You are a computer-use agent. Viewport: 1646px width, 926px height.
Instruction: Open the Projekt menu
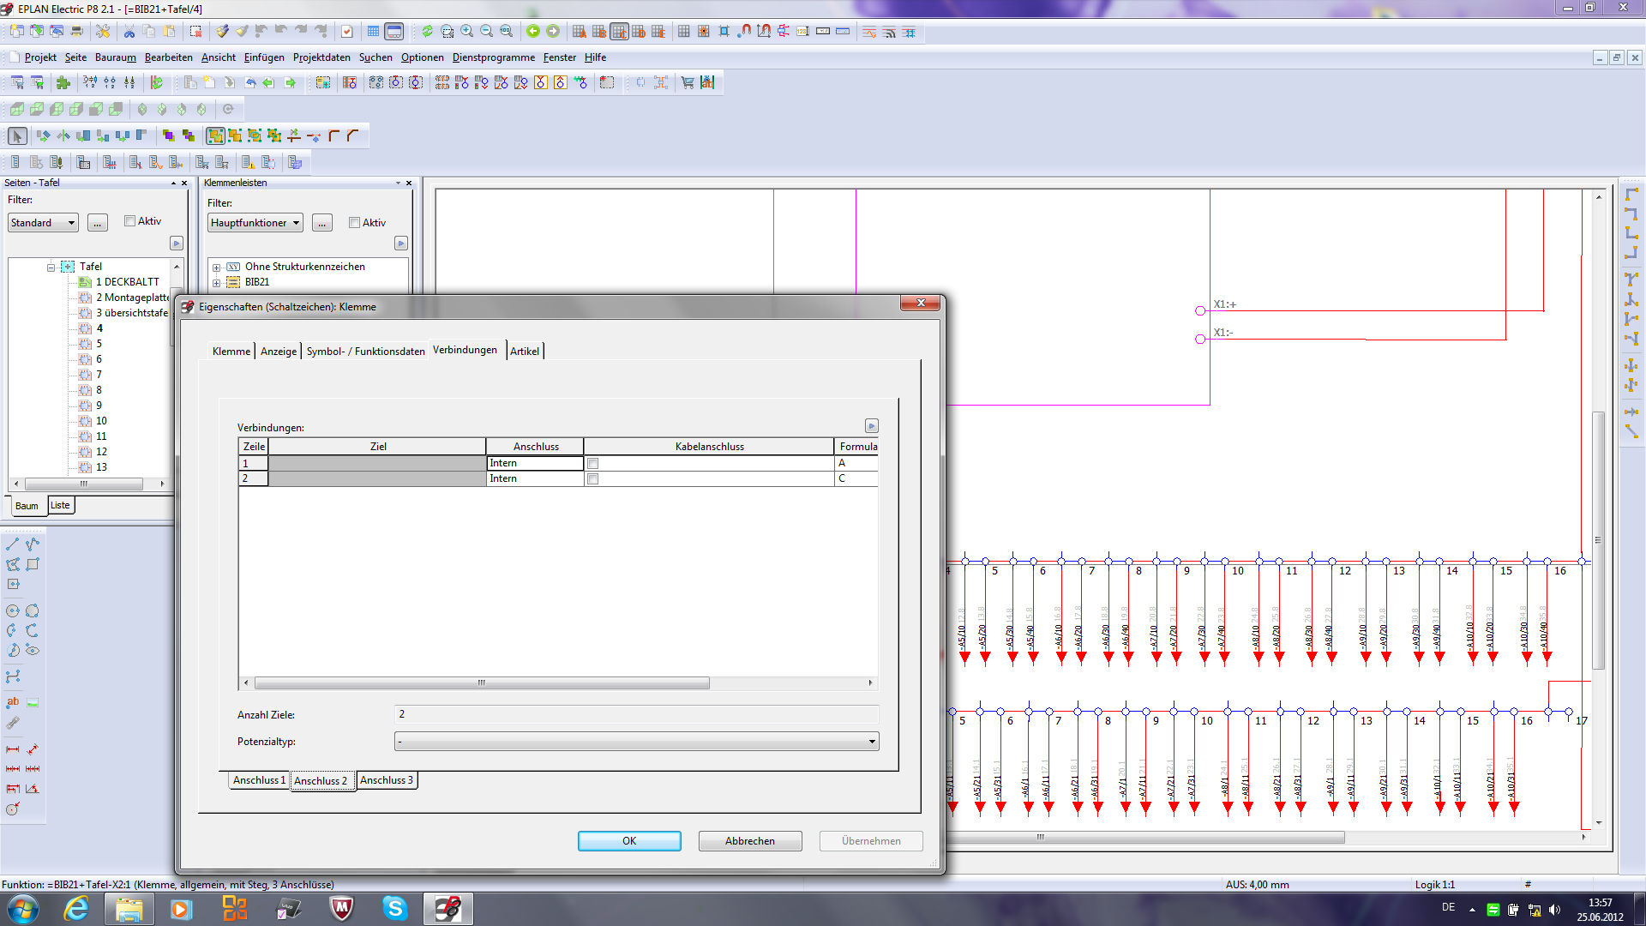(40, 57)
